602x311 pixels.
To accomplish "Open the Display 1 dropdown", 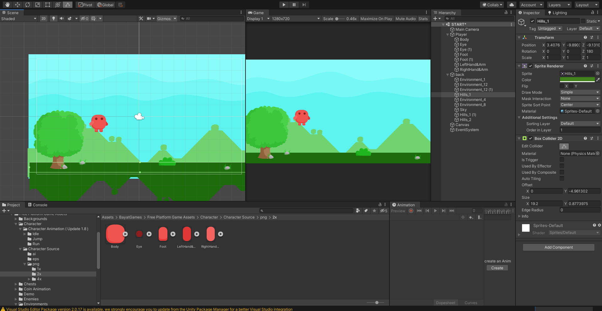I will tap(258, 18).
